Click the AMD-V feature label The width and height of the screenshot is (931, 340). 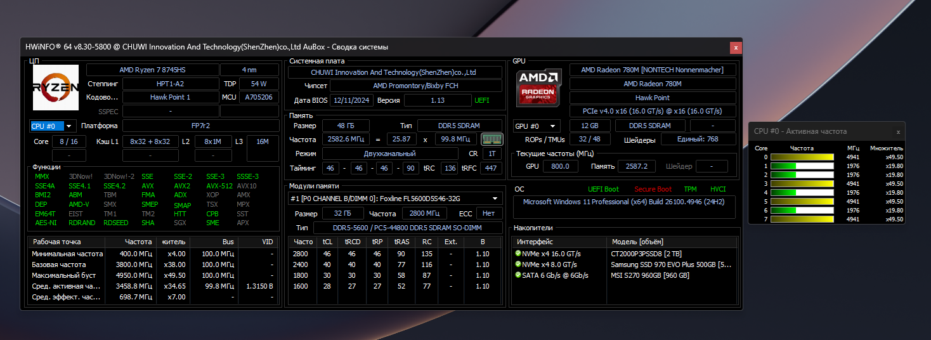click(79, 205)
